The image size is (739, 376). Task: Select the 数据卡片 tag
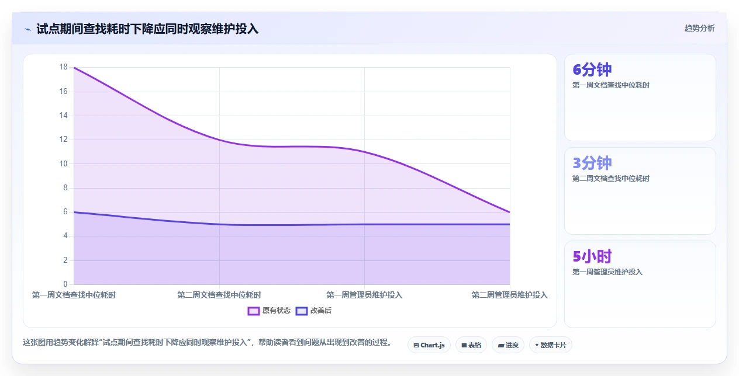click(x=550, y=345)
